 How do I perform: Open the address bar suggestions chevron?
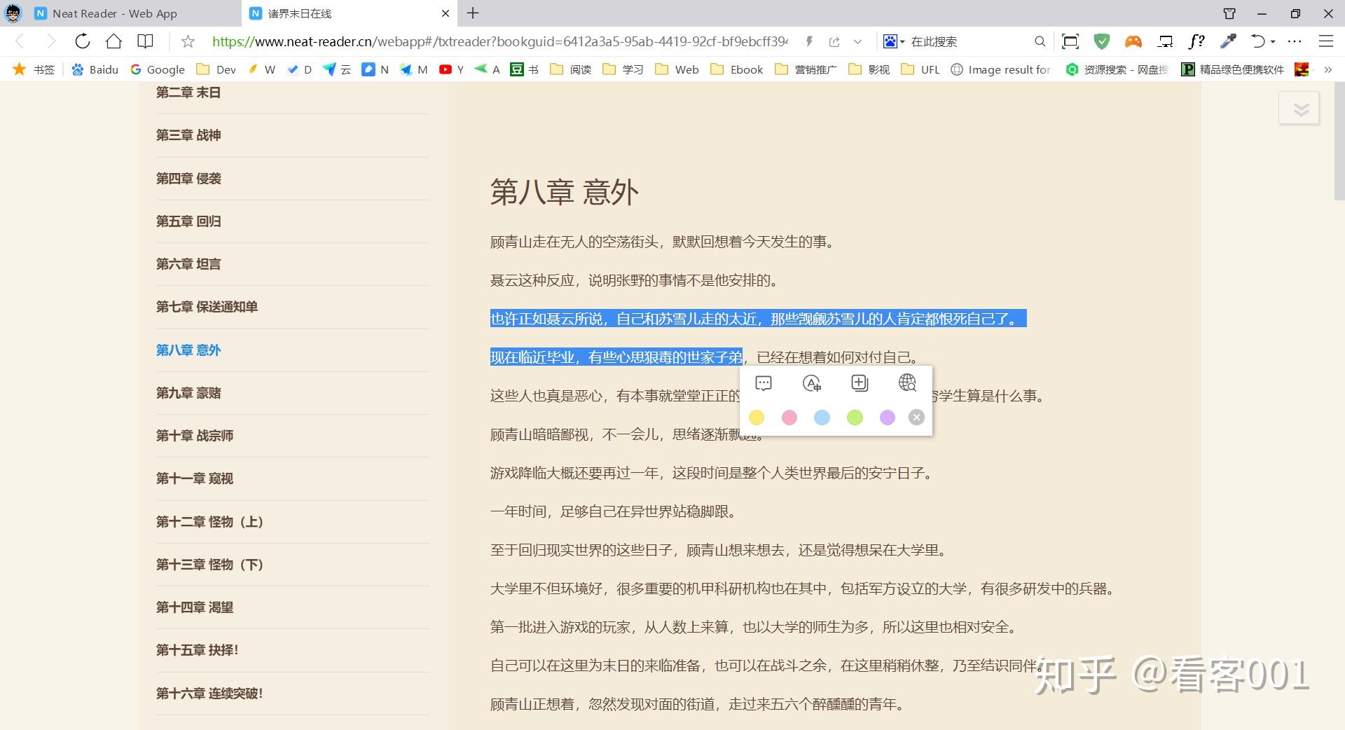tap(858, 41)
